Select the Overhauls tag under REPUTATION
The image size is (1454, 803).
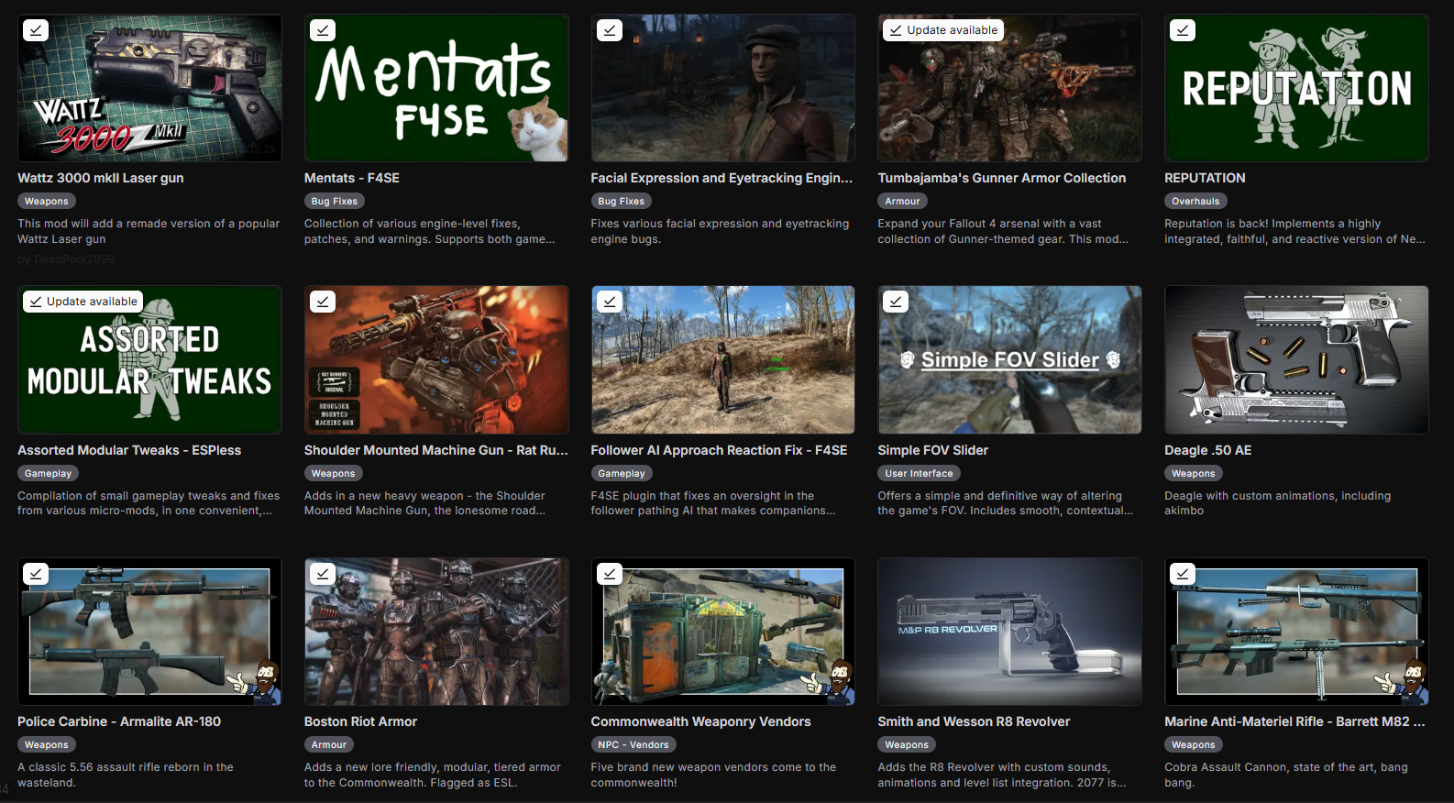1195,202
